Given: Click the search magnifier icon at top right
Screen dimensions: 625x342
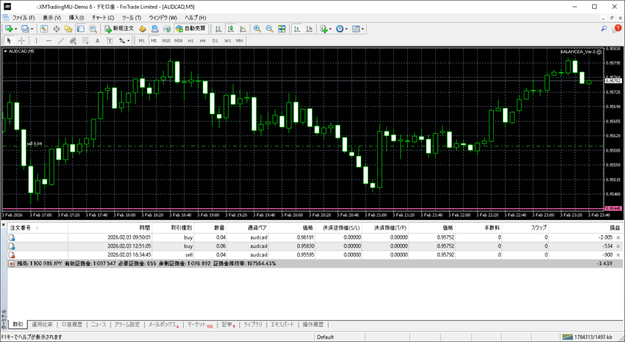Looking at the screenshot, I should point(604,29).
